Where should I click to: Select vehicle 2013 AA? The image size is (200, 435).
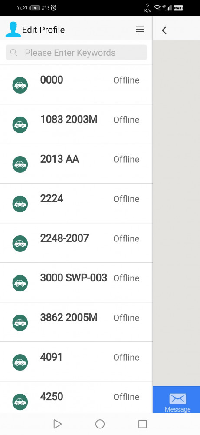[76, 164]
